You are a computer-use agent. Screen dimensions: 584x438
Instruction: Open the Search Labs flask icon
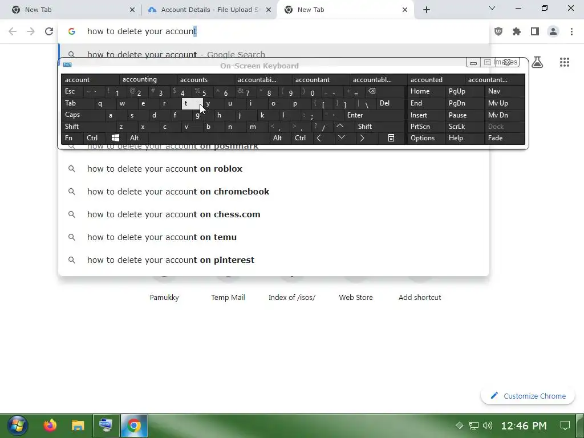pyautogui.click(x=537, y=62)
